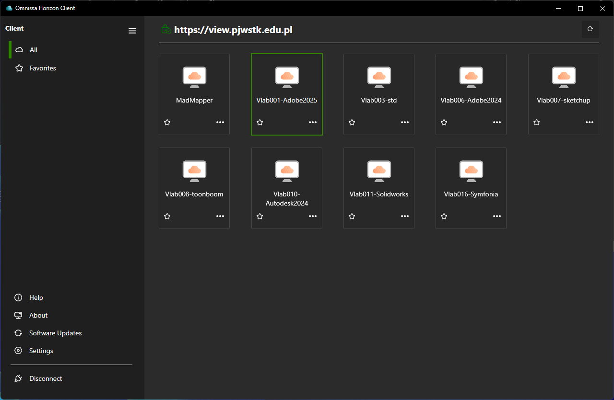
Task: Click the refresh icon near server URL
Action: pos(590,29)
